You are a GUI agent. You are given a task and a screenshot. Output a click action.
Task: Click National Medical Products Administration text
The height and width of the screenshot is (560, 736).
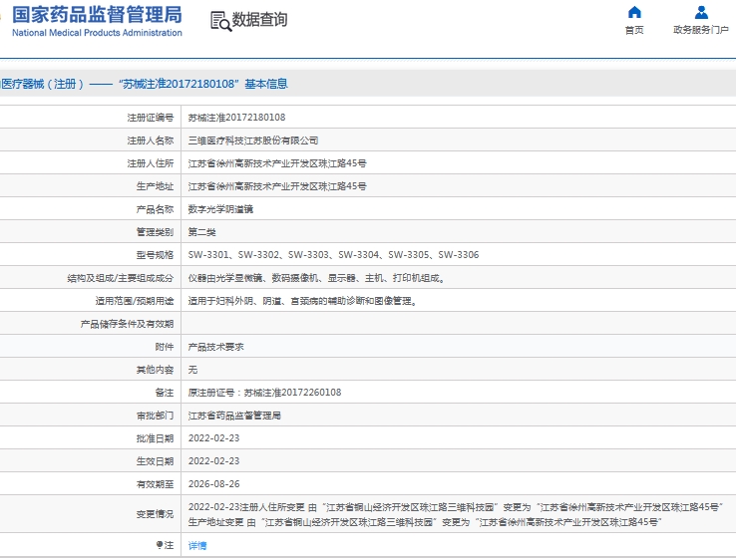(97, 33)
